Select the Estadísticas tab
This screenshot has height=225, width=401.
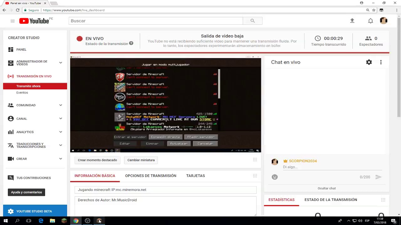(281, 200)
